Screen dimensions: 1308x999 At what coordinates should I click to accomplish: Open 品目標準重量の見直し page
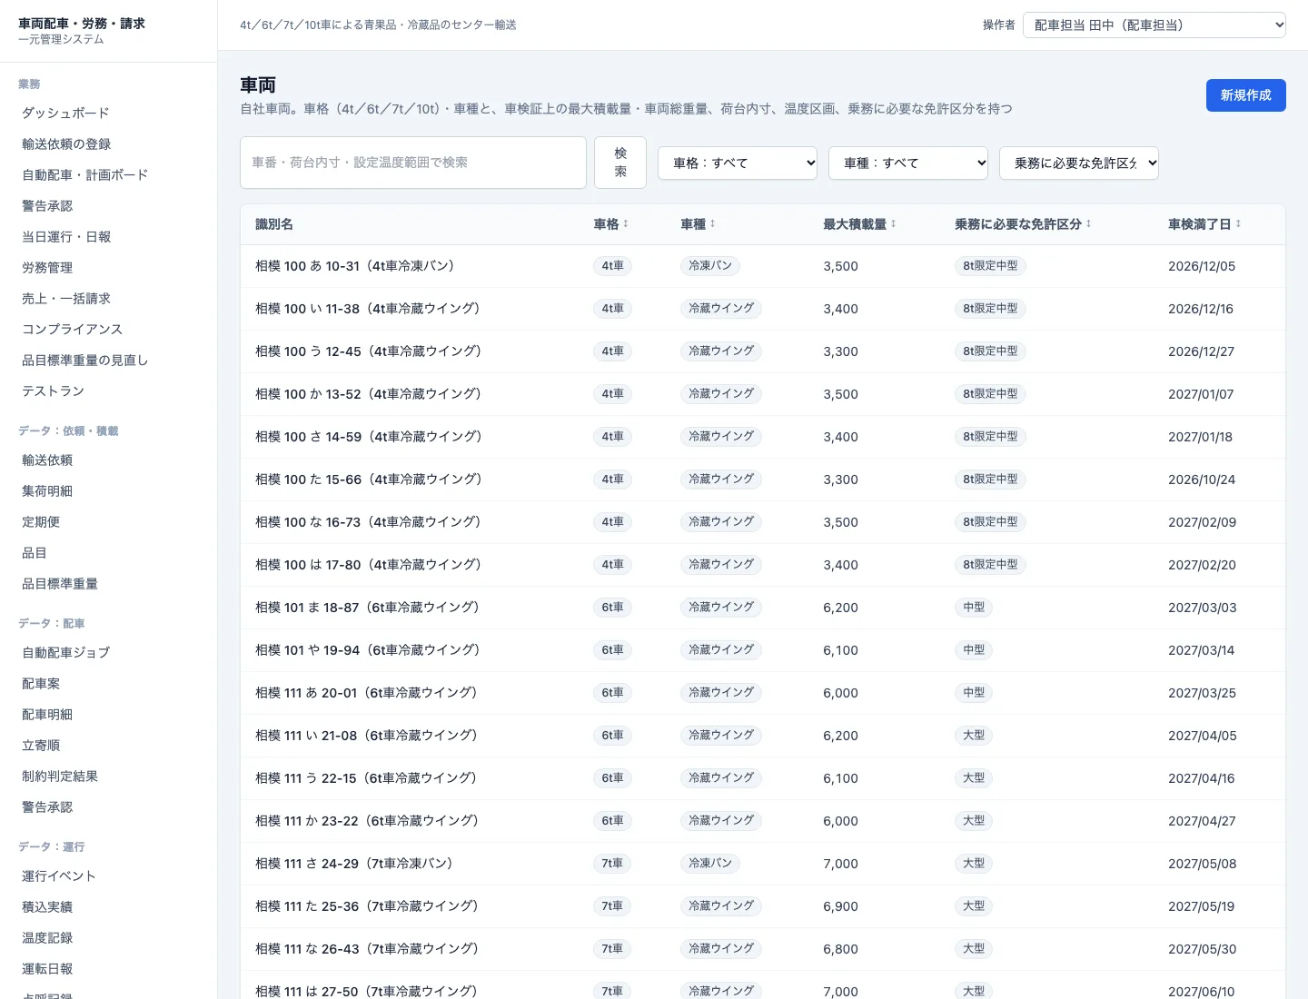[x=84, y=361]
